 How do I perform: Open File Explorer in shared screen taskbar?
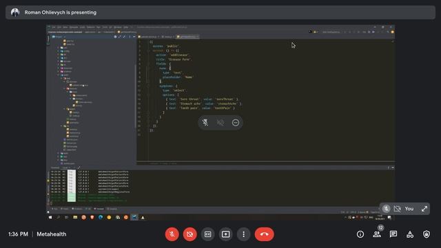click(75, 218)
